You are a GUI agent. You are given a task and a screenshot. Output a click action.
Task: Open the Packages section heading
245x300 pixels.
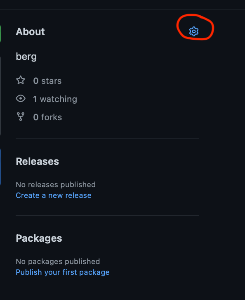pyautogui.click(x=39, y=238)
